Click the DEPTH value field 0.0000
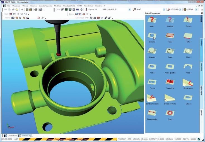 (193, 139)
